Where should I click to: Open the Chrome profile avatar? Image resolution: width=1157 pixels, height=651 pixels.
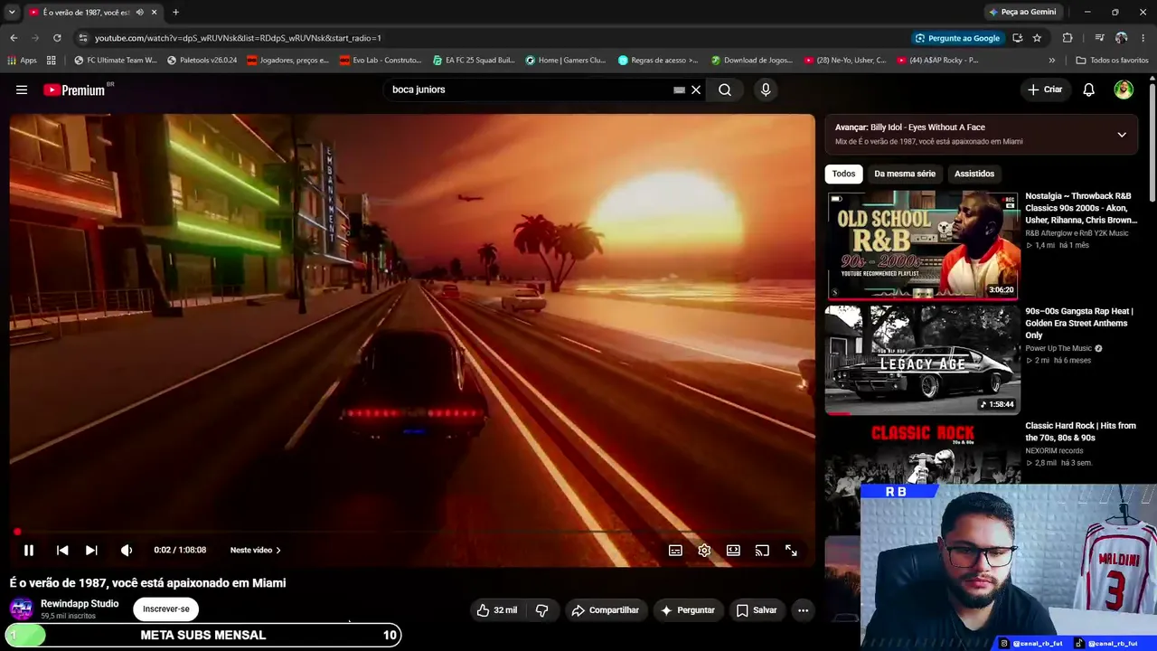(x=1121, y=38)
